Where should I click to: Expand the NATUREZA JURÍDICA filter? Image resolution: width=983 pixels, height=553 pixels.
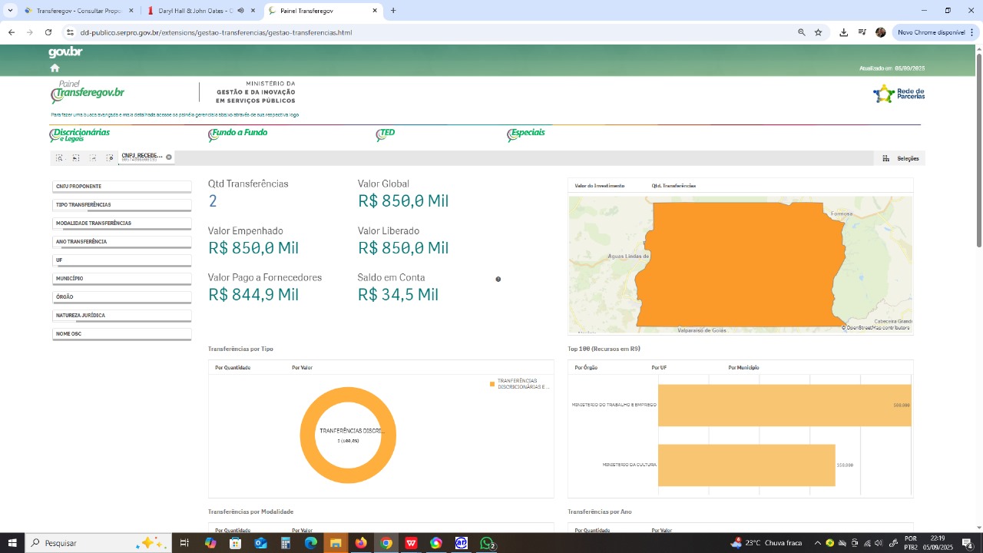[x=121, y=316]
